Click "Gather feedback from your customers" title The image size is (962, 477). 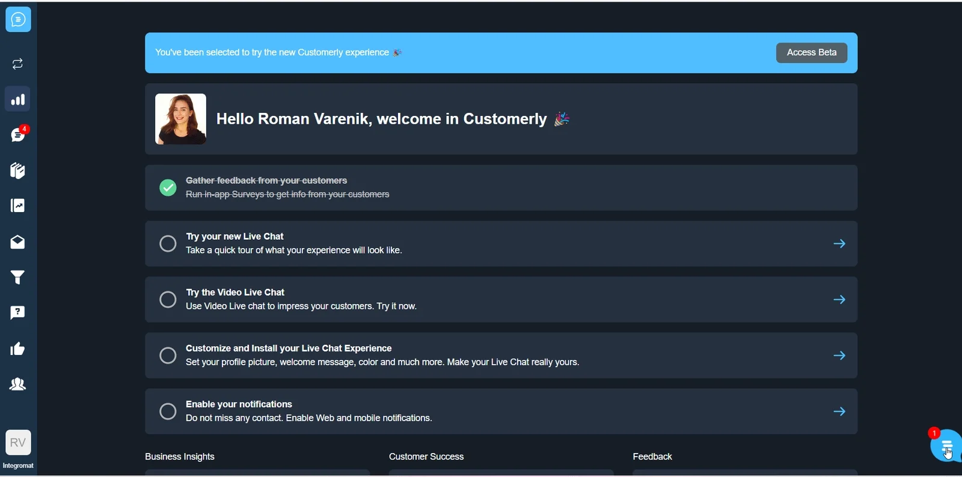click(x=266, y=180)
